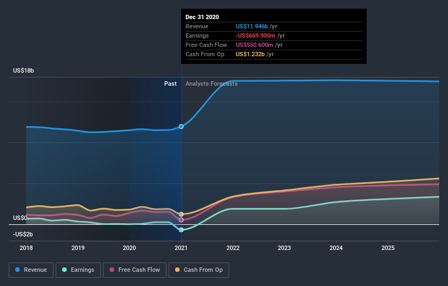This screenshot has height=286, width=448.
Task: Click the 2022 x-axis label
Action: (x=233, y=248)
